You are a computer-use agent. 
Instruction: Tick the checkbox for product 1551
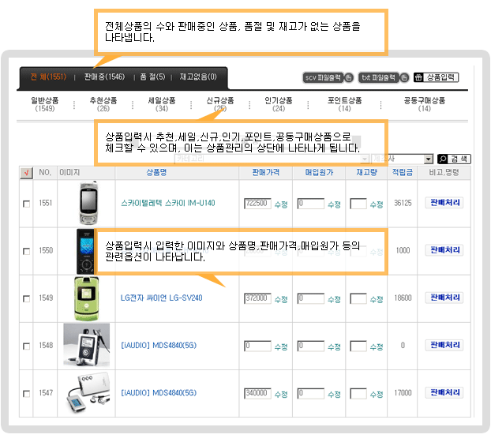[26, 204]
